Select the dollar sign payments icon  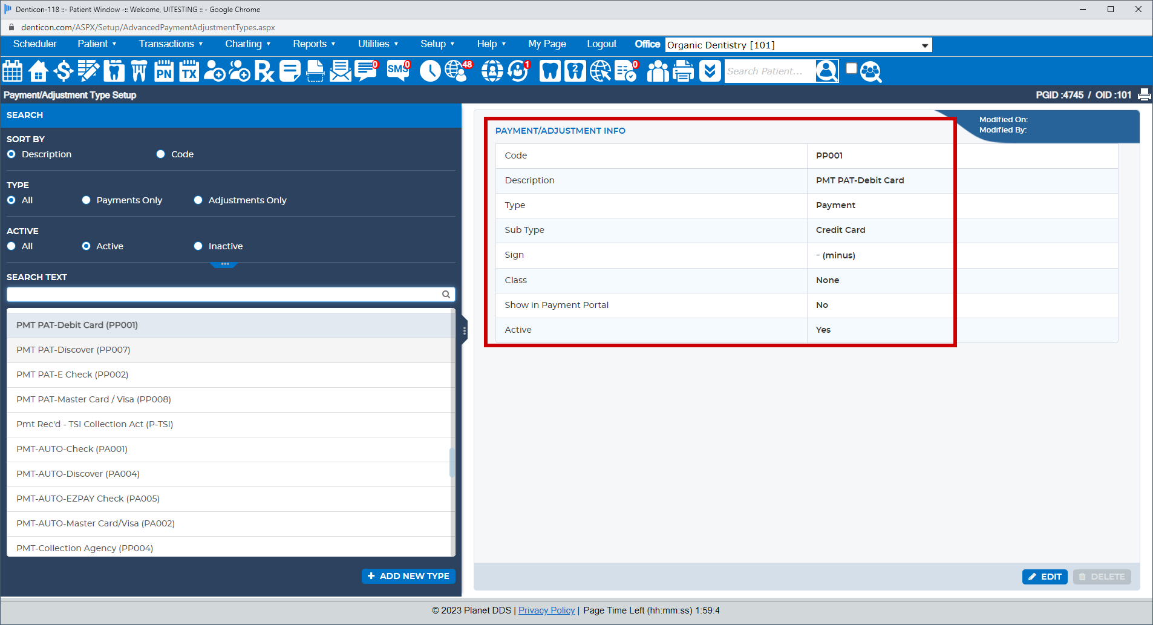[x=63, y=71]
